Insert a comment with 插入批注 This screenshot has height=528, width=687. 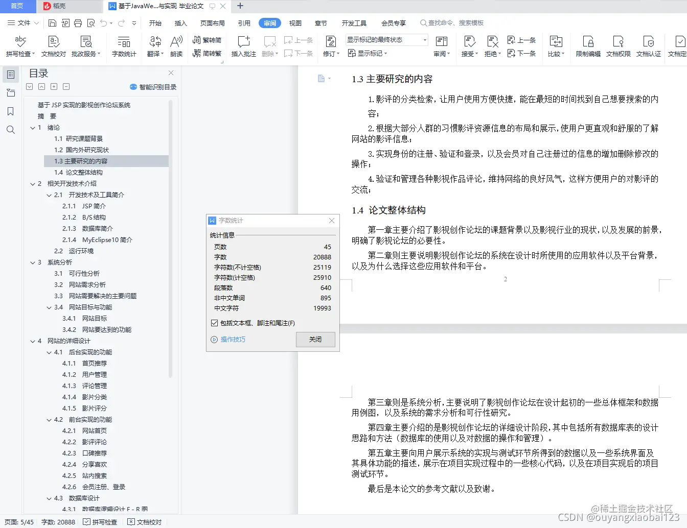pyautogui.click(x=243, y=45)
